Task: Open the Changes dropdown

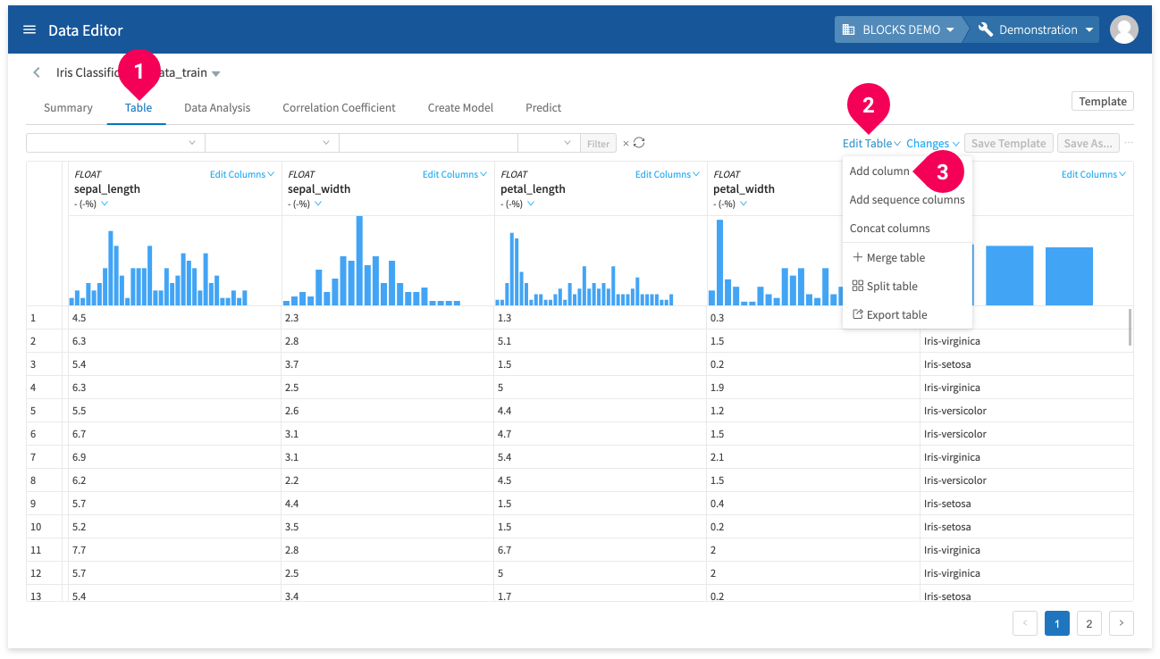Action: coord(932,143)
